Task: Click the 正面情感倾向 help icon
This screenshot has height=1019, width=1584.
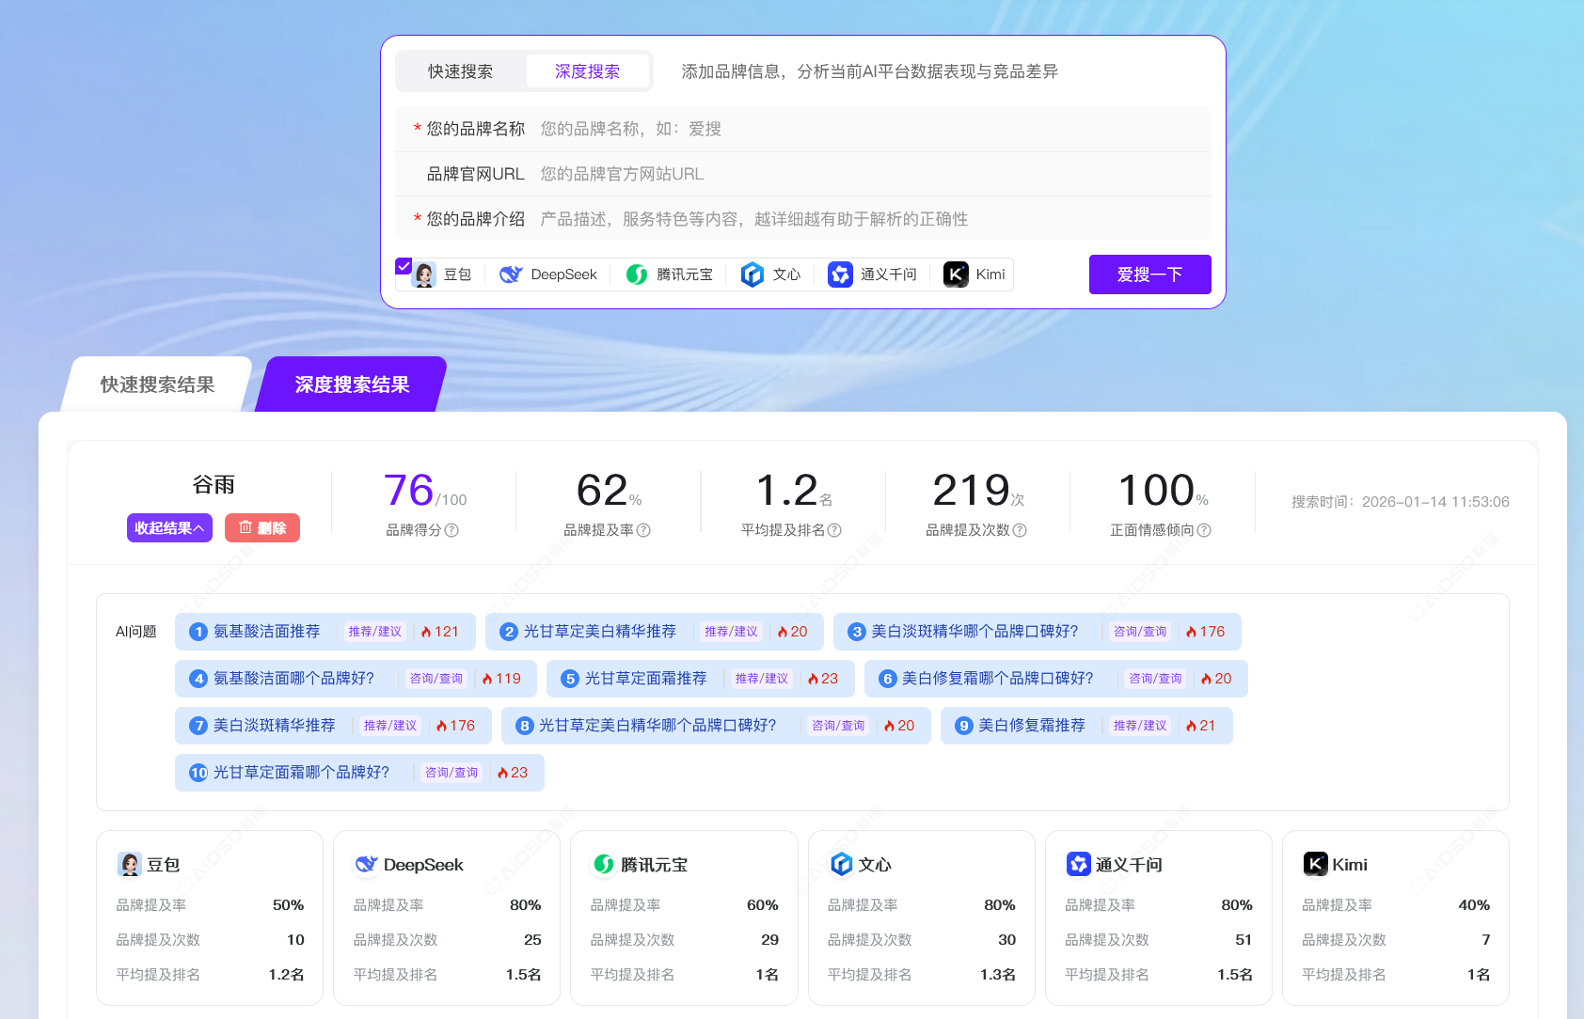Action: click(x=1204, y=530)
